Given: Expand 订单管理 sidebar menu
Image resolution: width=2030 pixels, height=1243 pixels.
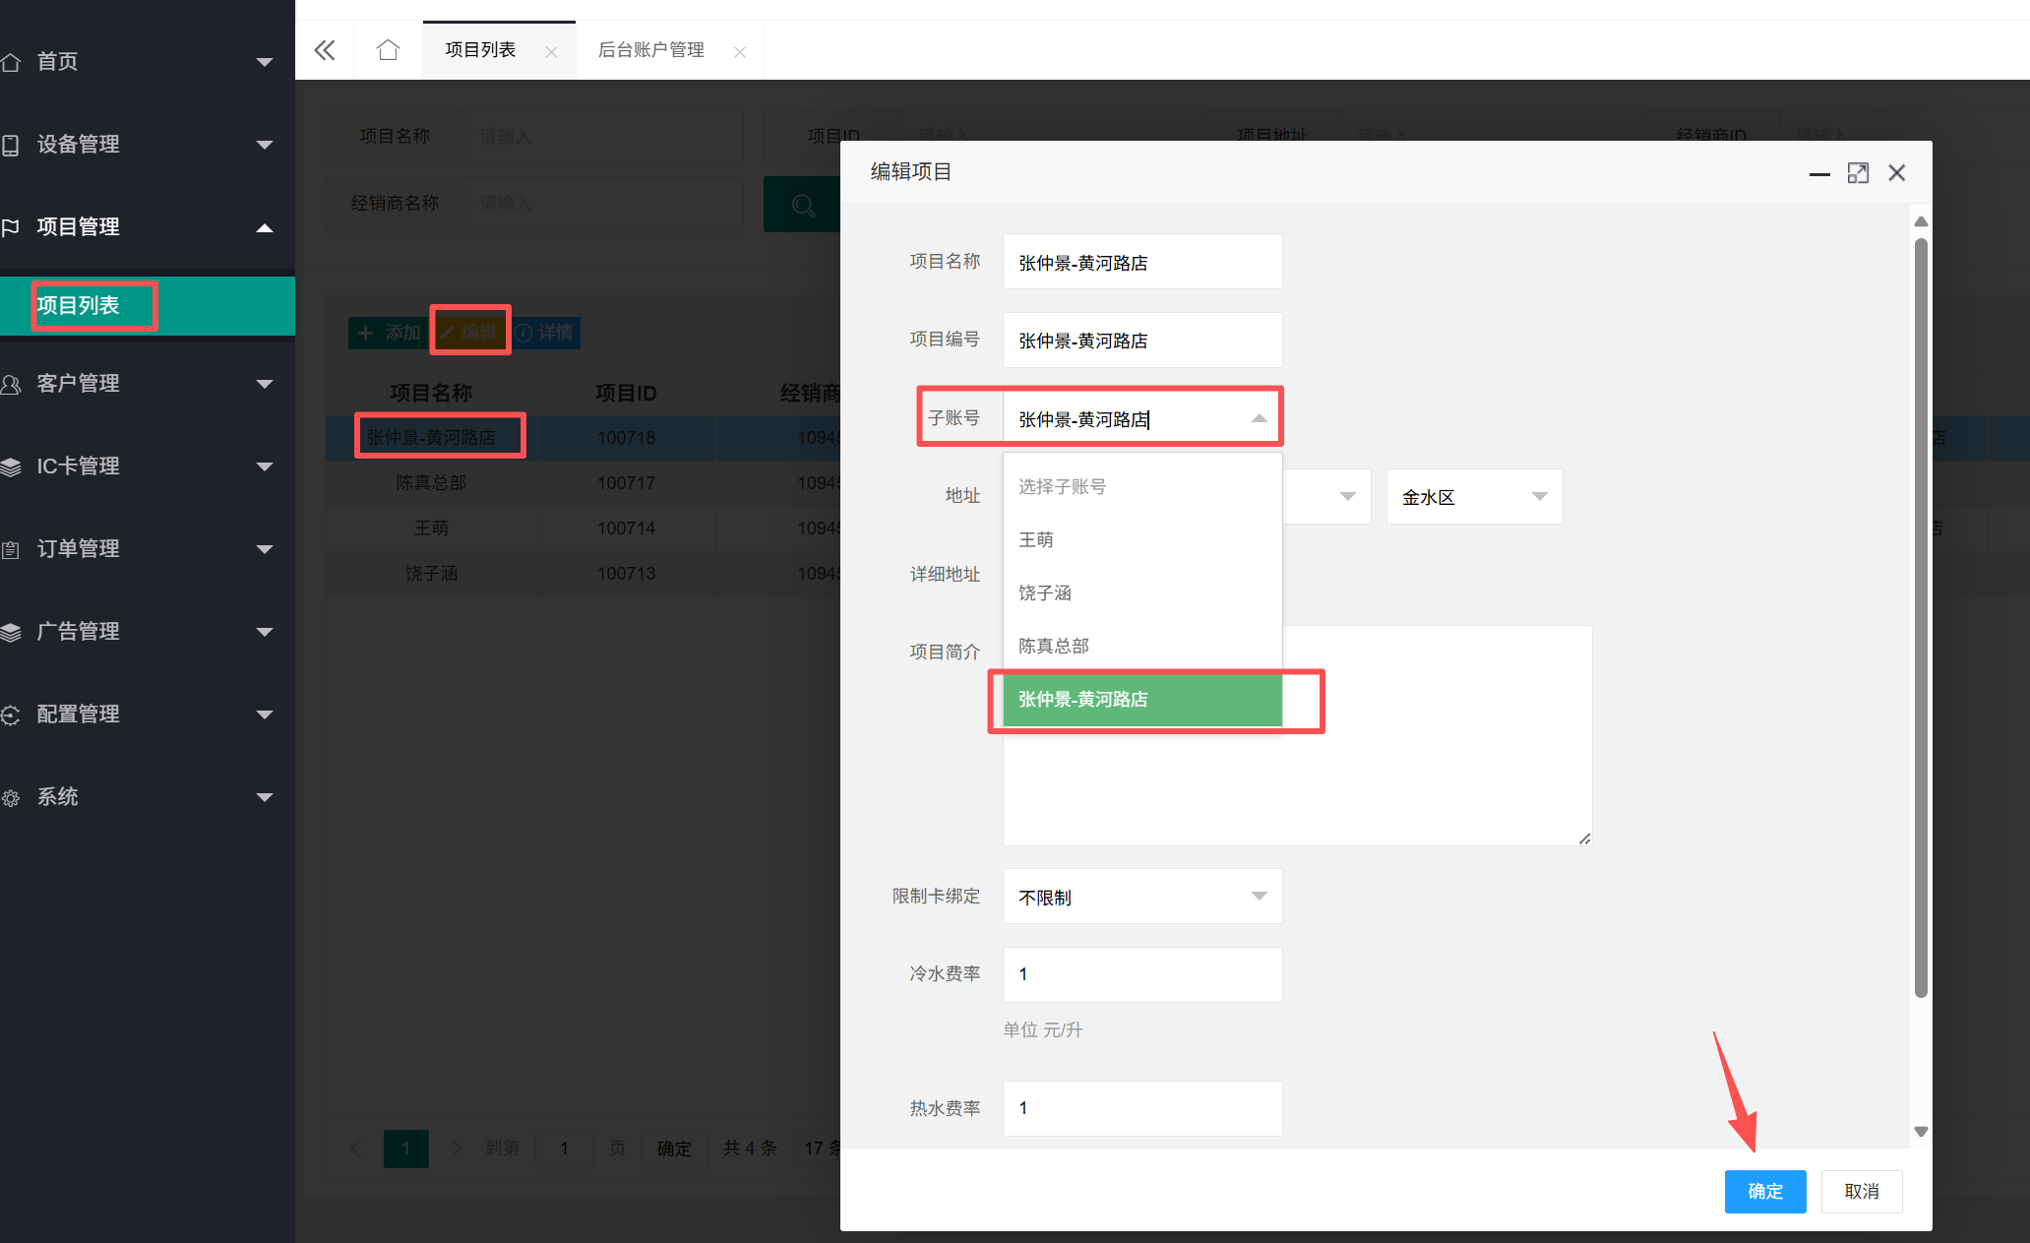Looking at the screenshot, I should pos(148,548).
